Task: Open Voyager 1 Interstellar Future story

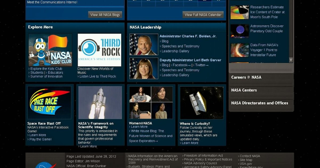Action: tap(264, 50)
